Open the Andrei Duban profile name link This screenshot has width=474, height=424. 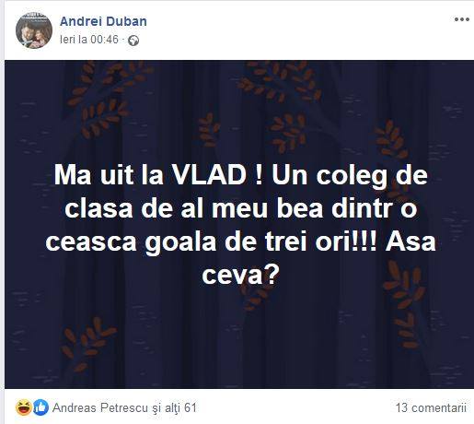[103, 21]
